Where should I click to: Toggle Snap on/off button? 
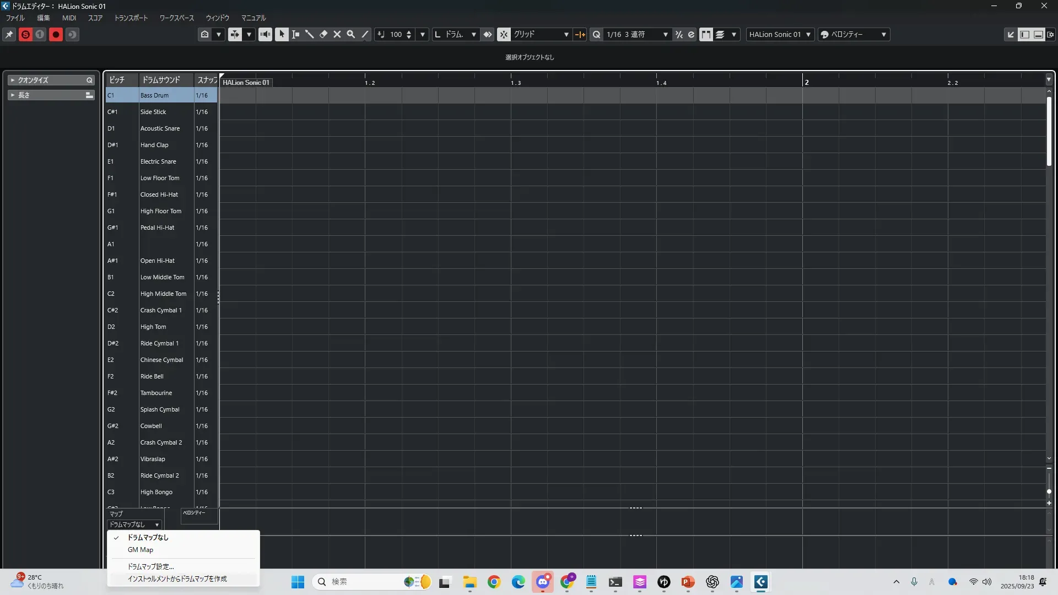(504, 34)
